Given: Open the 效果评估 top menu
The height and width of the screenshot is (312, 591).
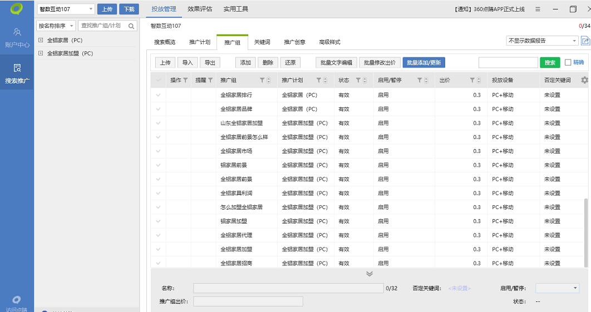Looking at the screenshot, I should (199, 9).
